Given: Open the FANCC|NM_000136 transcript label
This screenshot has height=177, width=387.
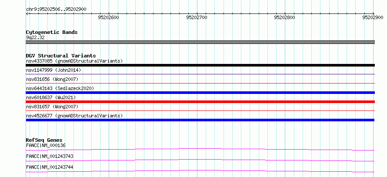Looking at the screenshot, I should (x=46, y=145).
